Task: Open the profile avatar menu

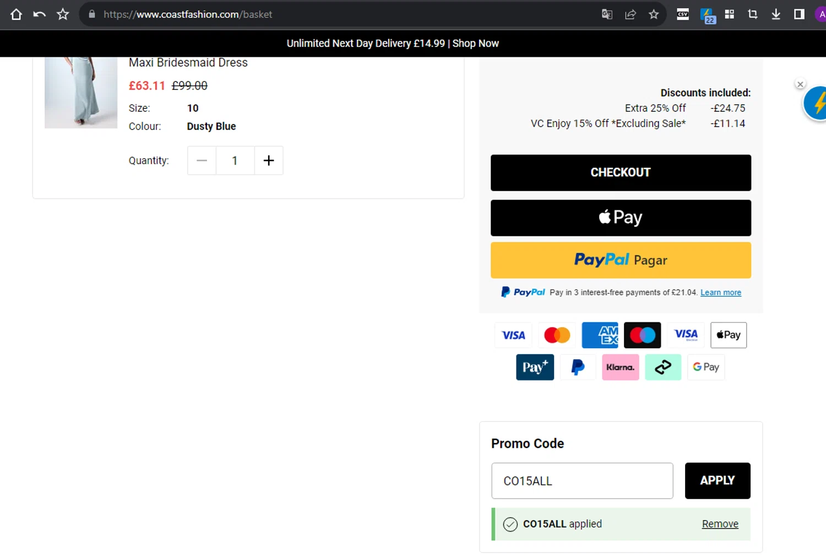Action: pyautogui.click(x=820, y=14)
